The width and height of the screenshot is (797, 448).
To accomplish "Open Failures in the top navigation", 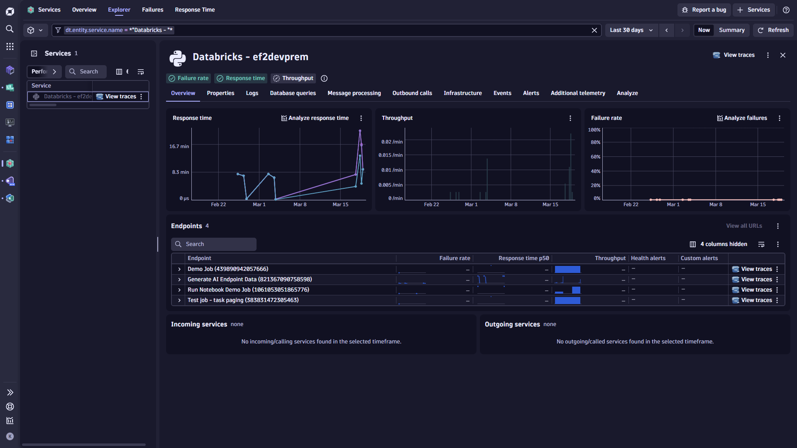I will tap(152, 10).
